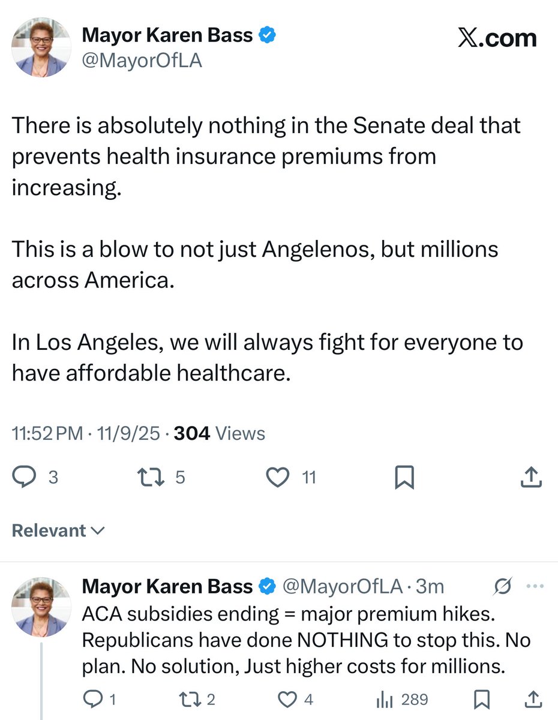View analytics on the reply showing 289 views
This screenshot has height=720, width=558.
[x=384, y=699]
